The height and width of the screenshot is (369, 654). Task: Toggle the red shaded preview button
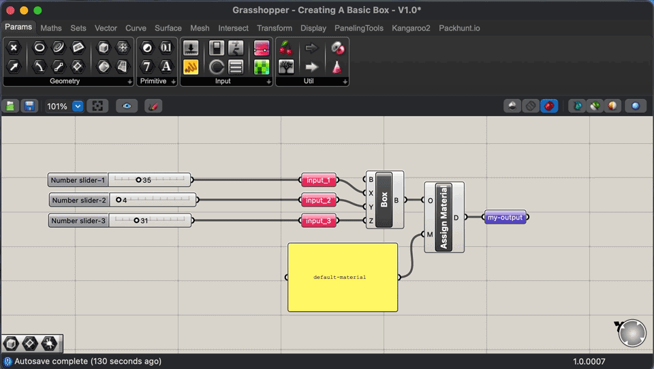pyautogui.click(x=549, y=106)
